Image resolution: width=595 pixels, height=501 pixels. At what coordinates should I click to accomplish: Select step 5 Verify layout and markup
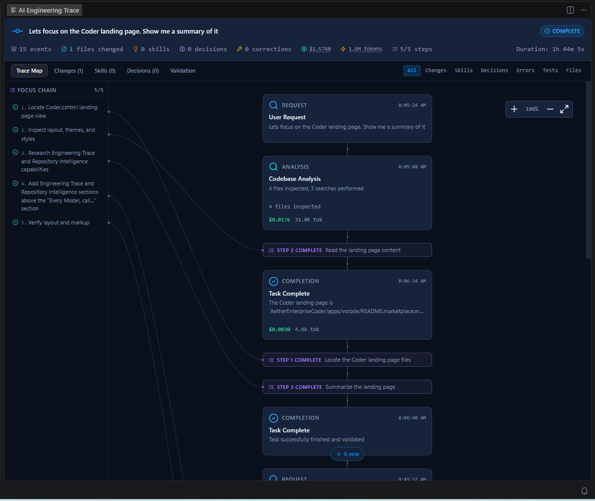click(58, 222)
